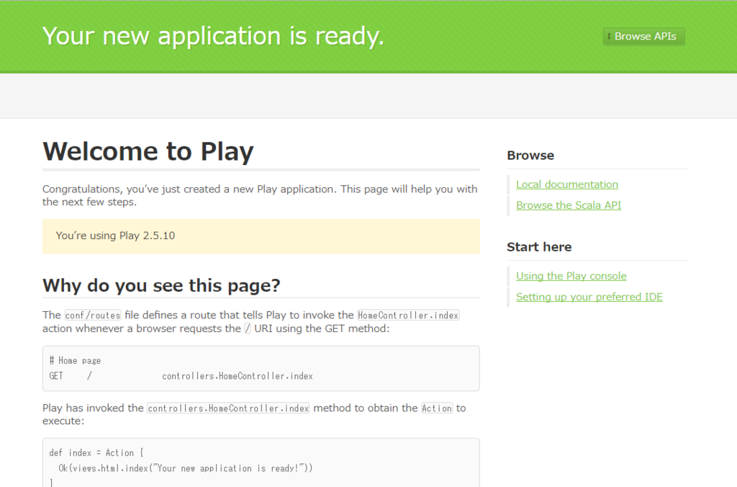The height and width of the screenshot is (487, 737).
Task: Click the "/" URI inline code
Action: 248,329
